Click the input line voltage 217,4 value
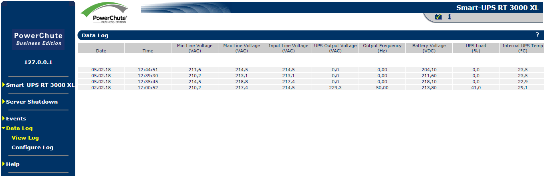Screen dimensions: 544x176 coord(288,82)
